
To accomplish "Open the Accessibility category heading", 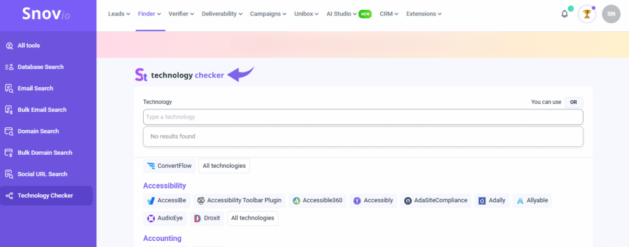I will pyautogui.click(x=165, y=186).
